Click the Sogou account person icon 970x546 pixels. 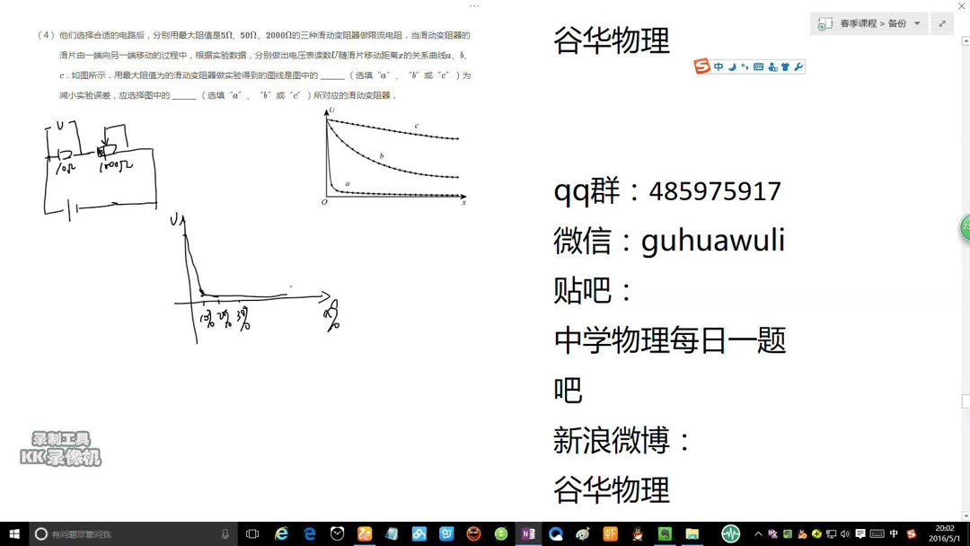[773, 66]
